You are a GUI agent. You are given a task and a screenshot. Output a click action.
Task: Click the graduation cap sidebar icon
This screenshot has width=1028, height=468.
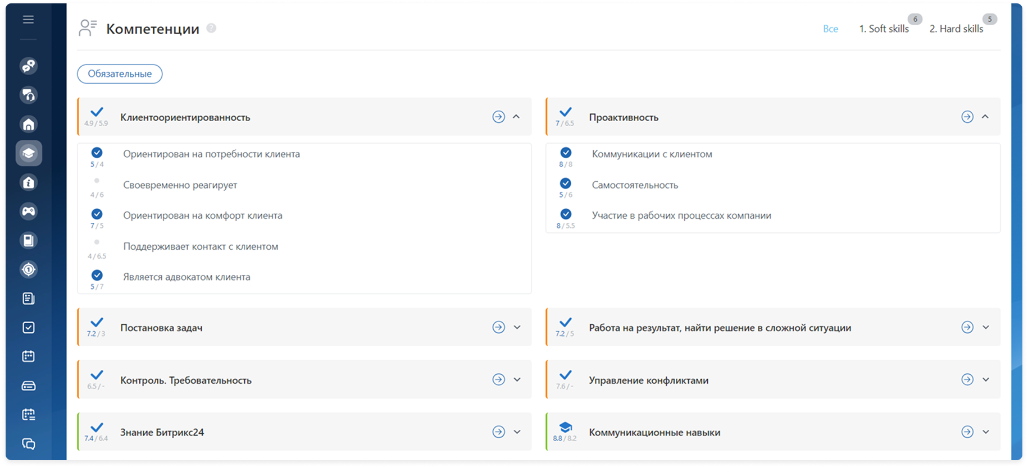(29, 153)
